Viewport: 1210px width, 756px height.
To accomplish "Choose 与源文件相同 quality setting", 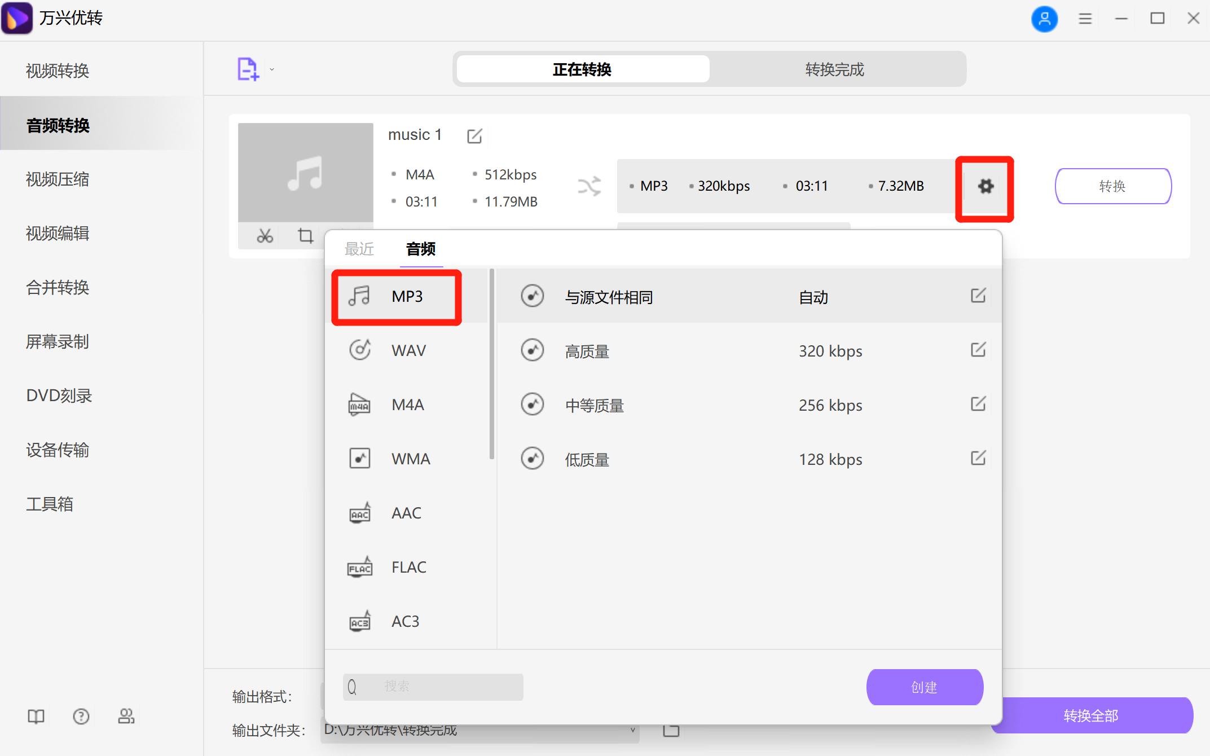I will [x=608, y=297].
